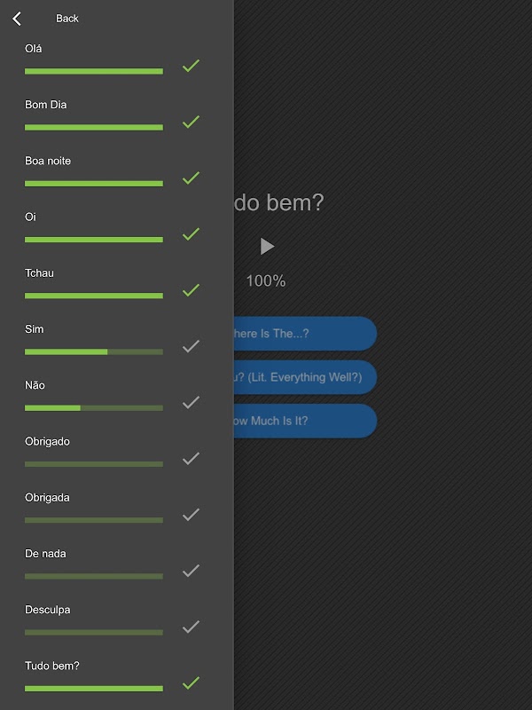Pick the 'Everything Well?' answer option
Viewport: 532px width, 710px height.
[x=305, y=377]
